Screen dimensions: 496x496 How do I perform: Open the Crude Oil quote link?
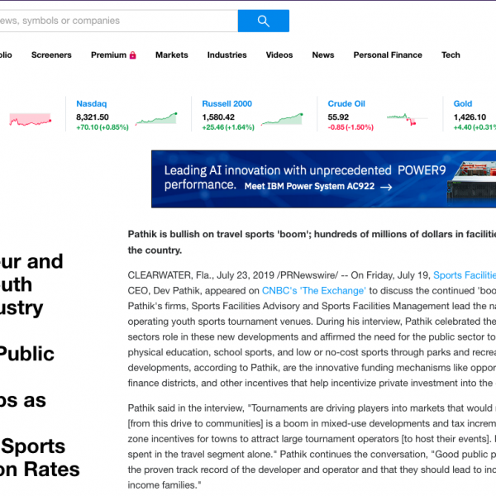[x=346, y=104]
